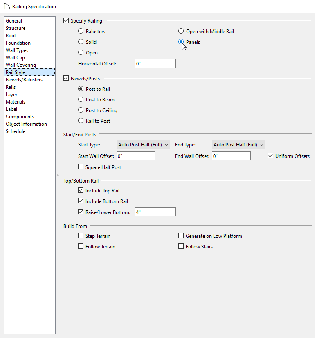Open the Materials panel
The image size is (315, 338).
click(16, 102)
